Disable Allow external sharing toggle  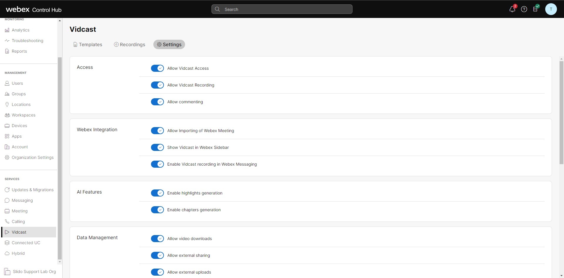click(x=157, y=255)
